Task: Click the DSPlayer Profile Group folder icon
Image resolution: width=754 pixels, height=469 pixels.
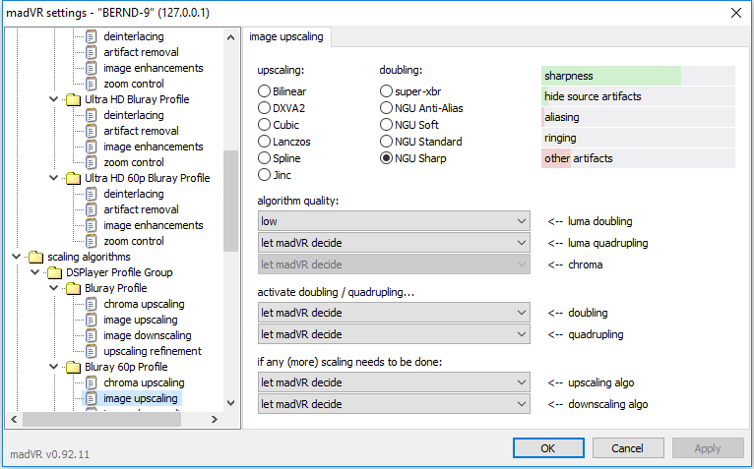Action: (x=54, y=273)
